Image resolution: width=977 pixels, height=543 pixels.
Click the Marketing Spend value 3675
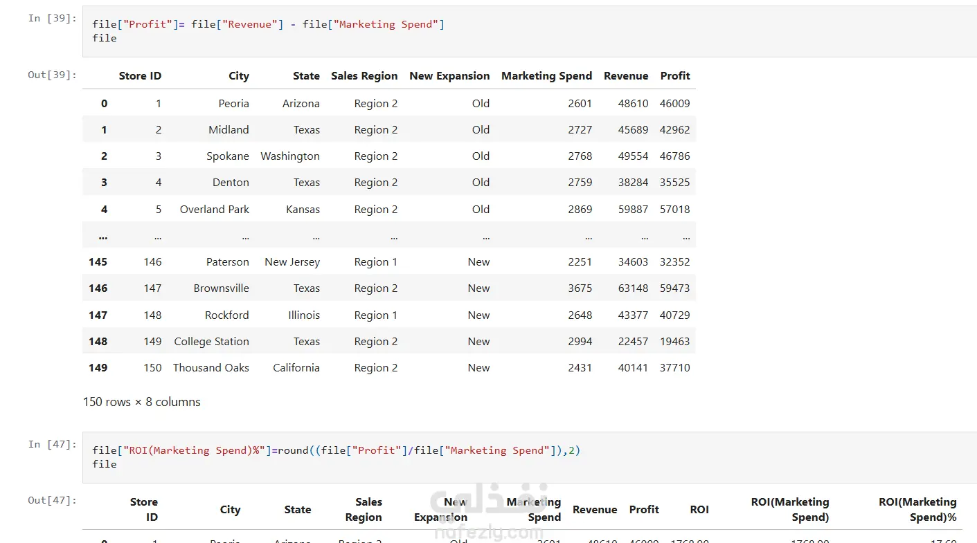tap(580, 288)
